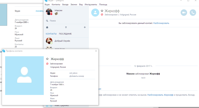Toggle favorite star in contact profile dialog
The width and height of the screenshot is (199, 108).
pyautogui.click(x=47, y=59)
